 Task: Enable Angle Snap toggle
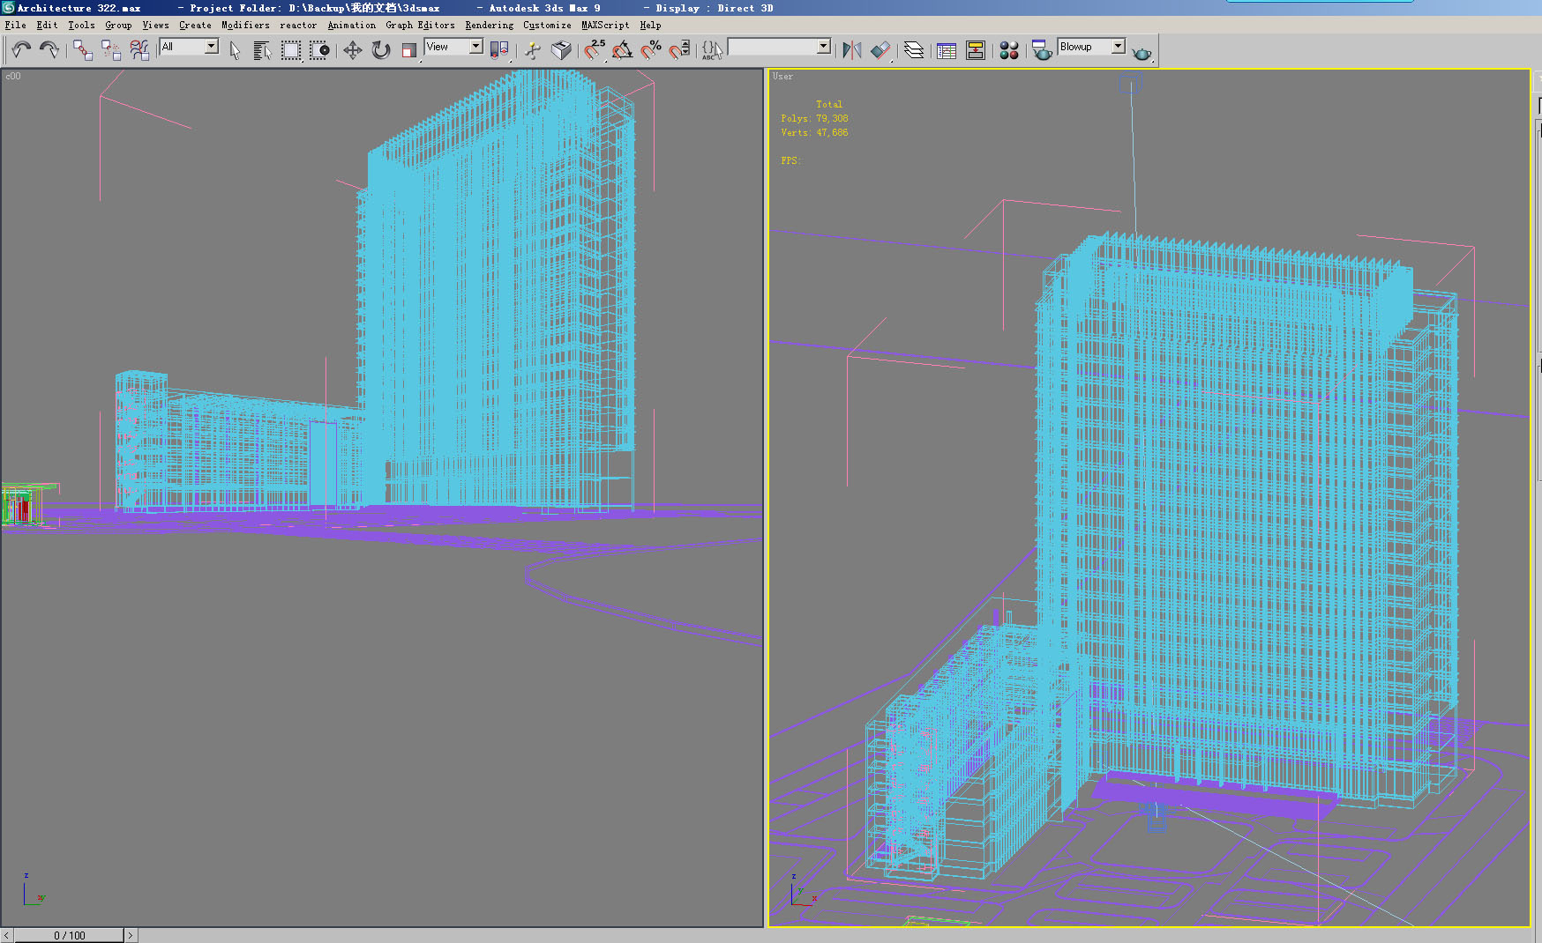624,50
